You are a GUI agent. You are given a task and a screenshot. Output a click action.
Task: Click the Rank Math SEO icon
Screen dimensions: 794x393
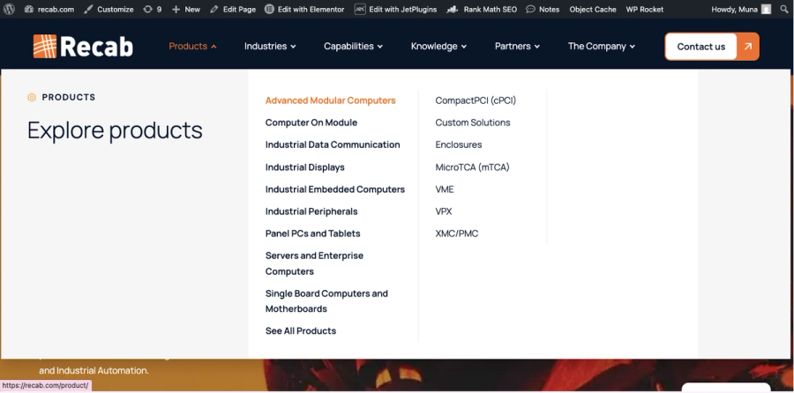(453, 9)
